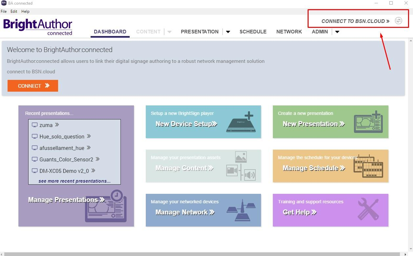The height and width of the screenshot is (256, 413).
Task: Open the afussellament_hue presentation
Action: 62,148
